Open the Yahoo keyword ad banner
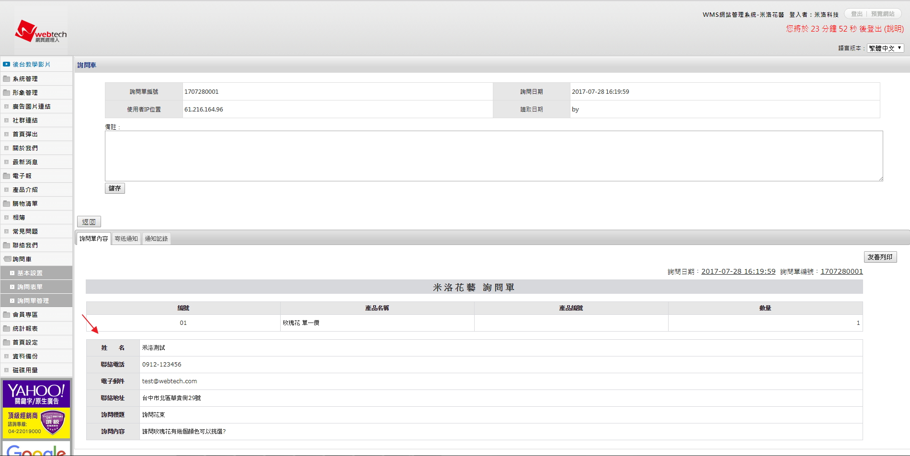Viewport: 910px width, 456px height. click(36, 409)
